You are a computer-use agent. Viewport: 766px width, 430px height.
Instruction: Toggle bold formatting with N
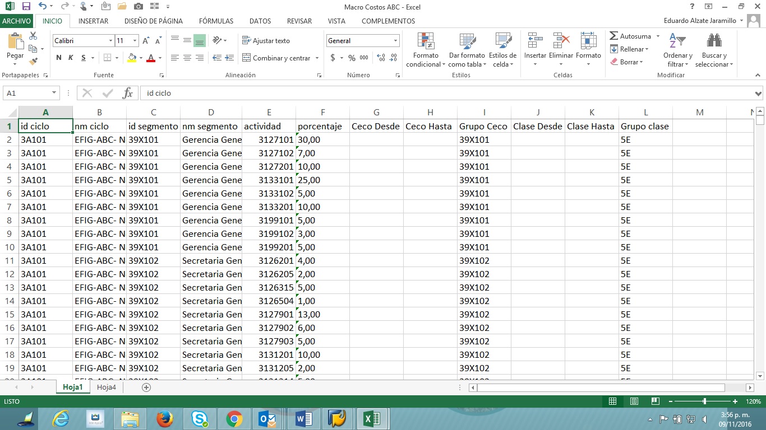(58, 58)
